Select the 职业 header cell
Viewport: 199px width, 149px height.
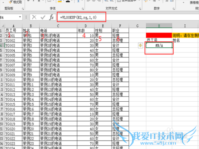coord(120,31)
